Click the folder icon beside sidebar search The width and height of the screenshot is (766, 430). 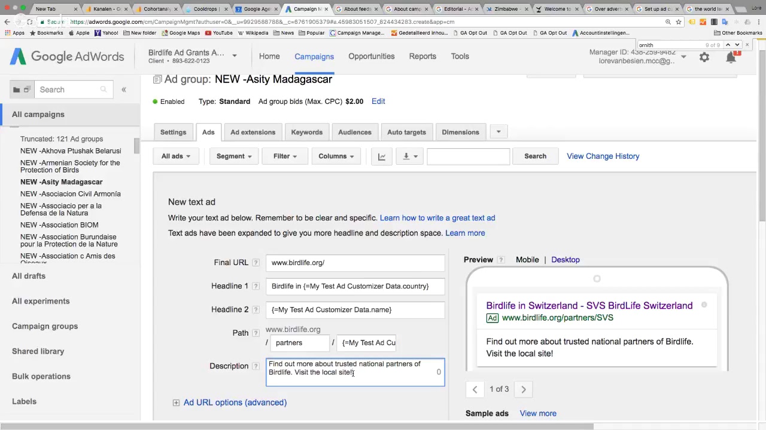pyautogui.click(x=17, y=90)
